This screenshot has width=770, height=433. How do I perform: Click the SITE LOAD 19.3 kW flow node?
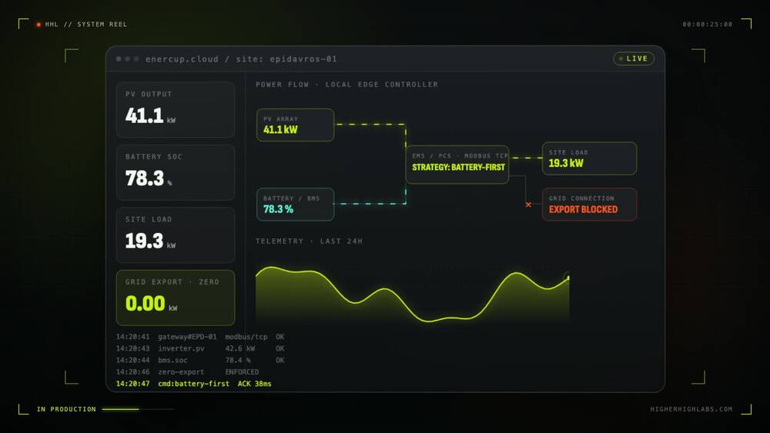click(589, 158)
